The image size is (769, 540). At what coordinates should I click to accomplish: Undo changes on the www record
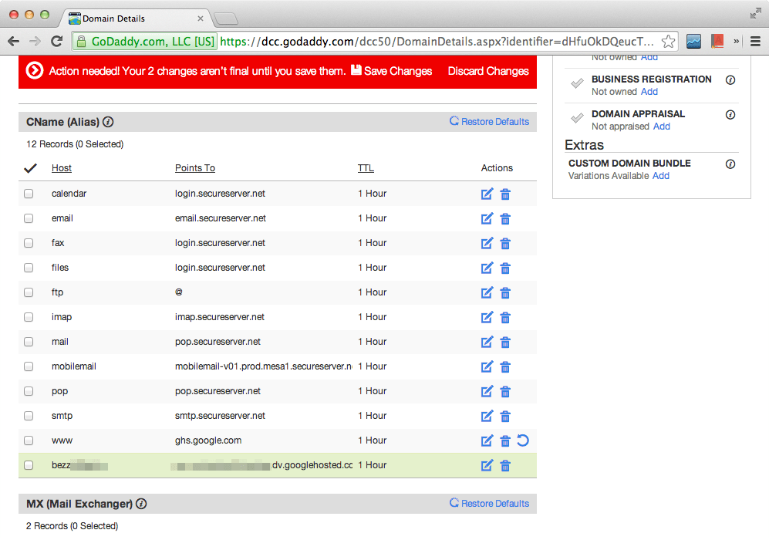click(x=522, y=440)
